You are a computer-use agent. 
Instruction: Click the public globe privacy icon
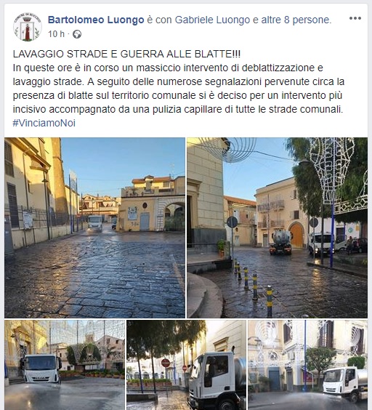coord(77,34)
